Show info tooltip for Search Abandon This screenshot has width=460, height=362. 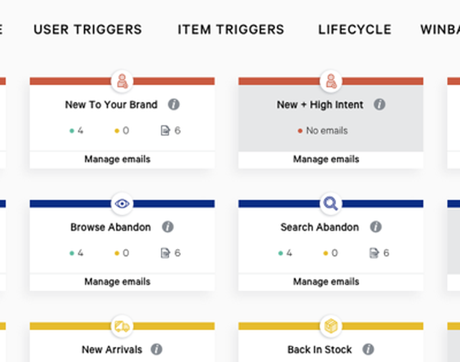(376, 227)
